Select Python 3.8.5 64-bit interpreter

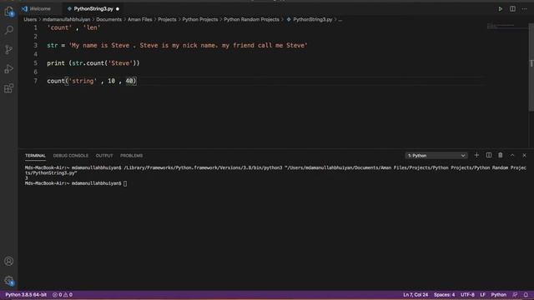pyautogui.click(x=26, y=295)
